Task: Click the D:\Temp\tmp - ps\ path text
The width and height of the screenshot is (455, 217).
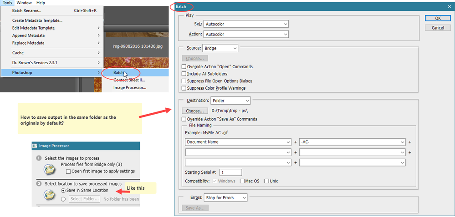Action: pyautogui.click(x=230, y=111)
